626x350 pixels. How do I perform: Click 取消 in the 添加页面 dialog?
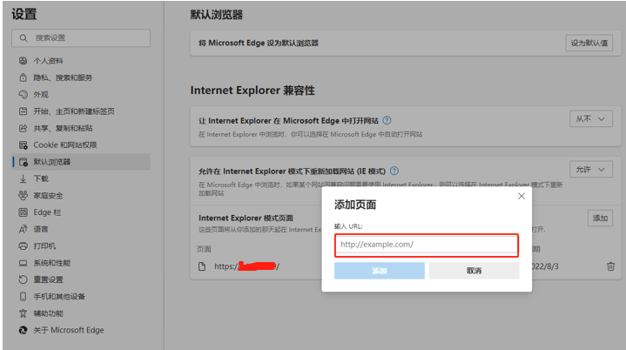474,271
